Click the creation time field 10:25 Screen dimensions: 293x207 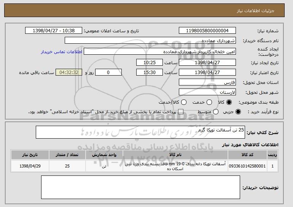[x=150, y=62]
